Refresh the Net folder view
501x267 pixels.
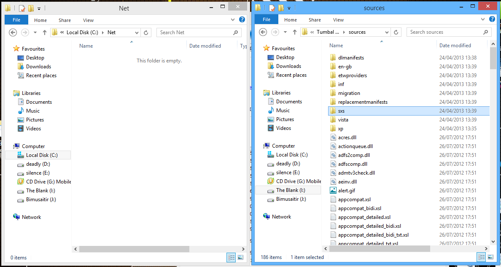pyautogui.click(x=145, y=32)
